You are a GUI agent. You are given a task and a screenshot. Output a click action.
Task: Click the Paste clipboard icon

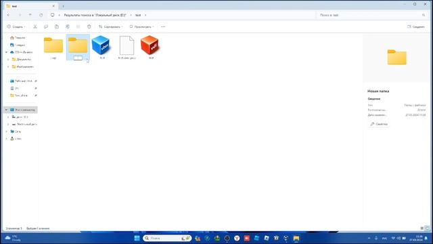(x=57, y=27)
